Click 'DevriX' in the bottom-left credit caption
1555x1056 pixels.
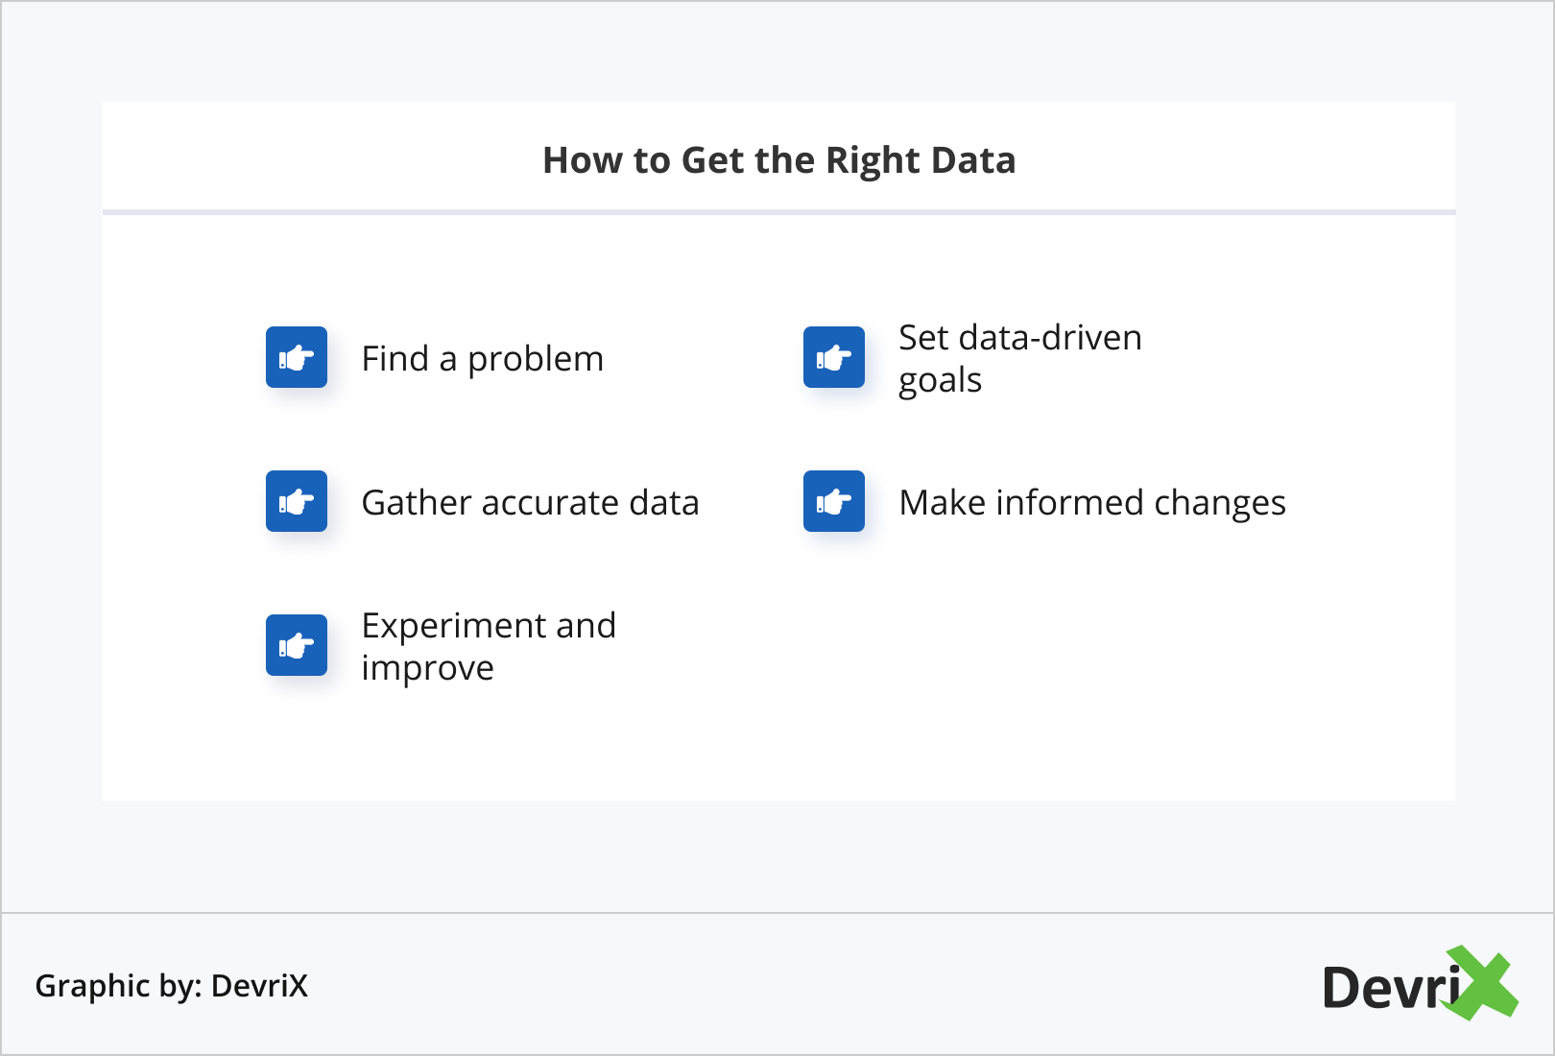click(259, 986)
